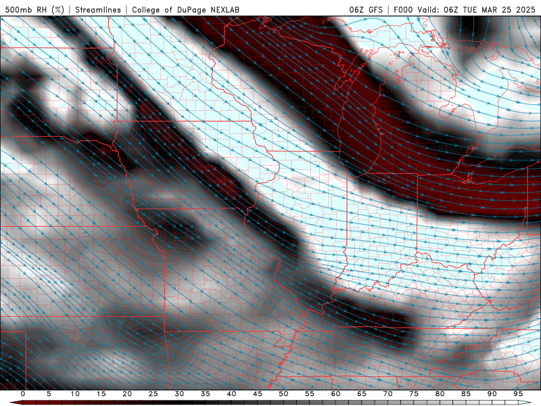The height and width of the screenshot is (406, 541).
Task: Click the colorbar label "30"
Action: [x=179, y=394]
